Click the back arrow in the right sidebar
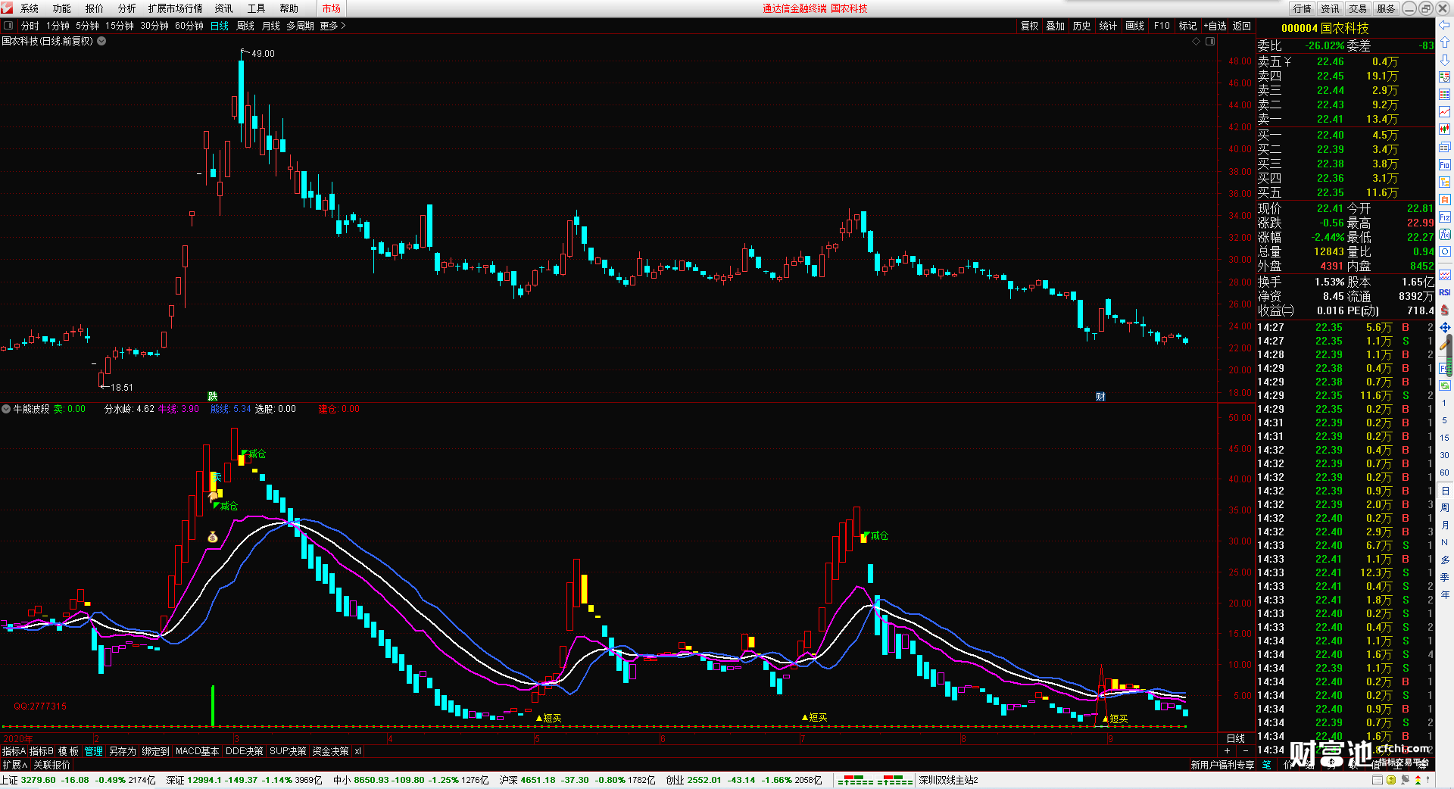This screenshot has width=1454, height=789. 1444,26
